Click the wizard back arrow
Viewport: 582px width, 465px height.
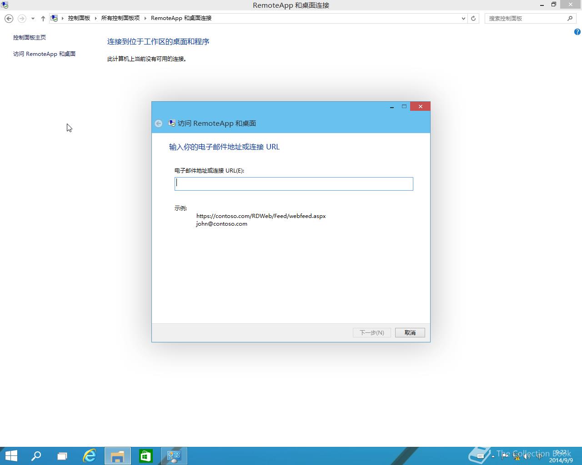pos(158,124)
